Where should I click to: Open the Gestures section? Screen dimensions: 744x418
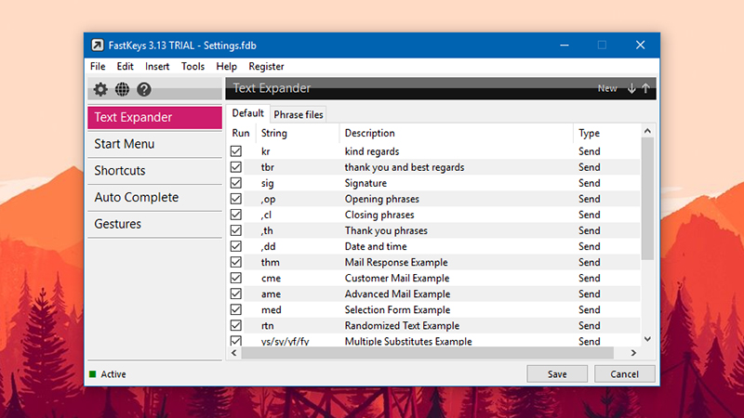click(x=154, y=224)
